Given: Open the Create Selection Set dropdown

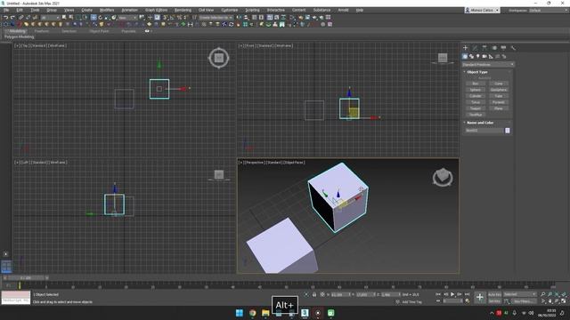Looking at the screenshot, I should (x=216, y=18).
